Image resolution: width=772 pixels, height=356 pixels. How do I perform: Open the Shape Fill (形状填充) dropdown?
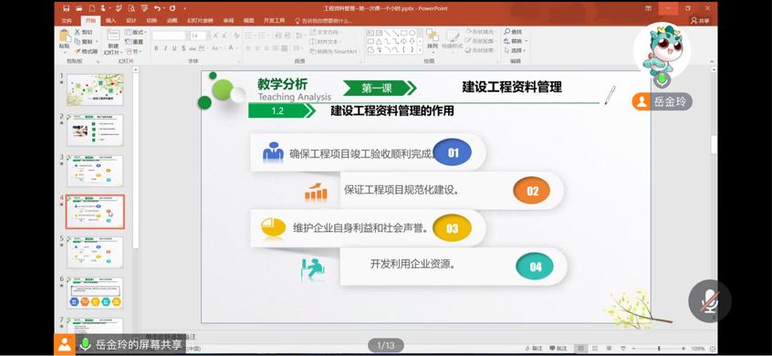click(x=481, y=32)
